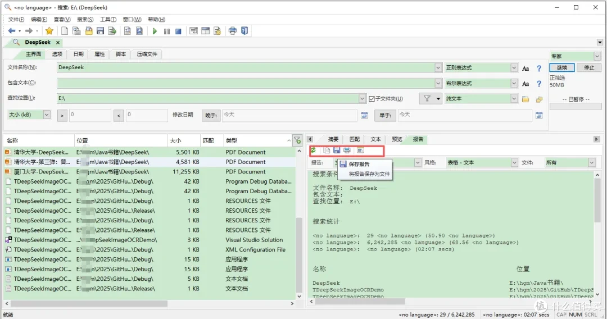The image size is (607, 319).
Task: Browse for folder with the yellow folder icon
Action: [526, 99]
